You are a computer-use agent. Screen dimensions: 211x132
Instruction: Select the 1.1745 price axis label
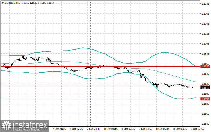tap(205, 24)
